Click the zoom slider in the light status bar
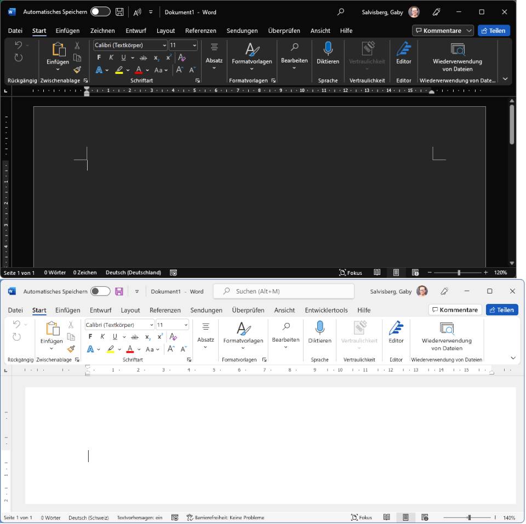Screen dimensions: 526x524 468,517
